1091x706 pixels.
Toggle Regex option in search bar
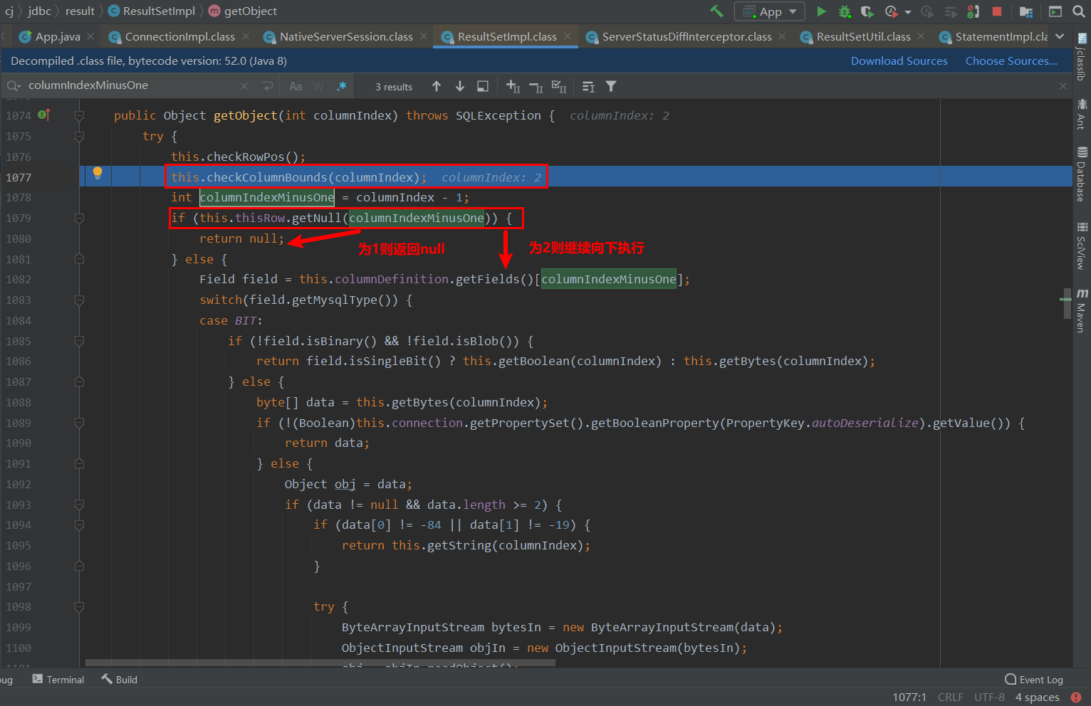pyautogui.click(x=342, y=86)
